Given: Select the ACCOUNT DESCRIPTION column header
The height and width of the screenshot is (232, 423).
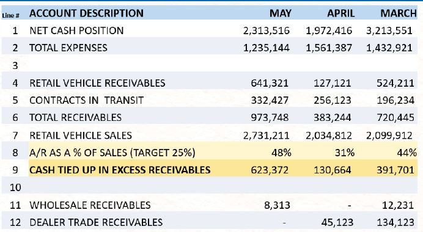Looking at the screenshot, I should click(x=86, y=13).
